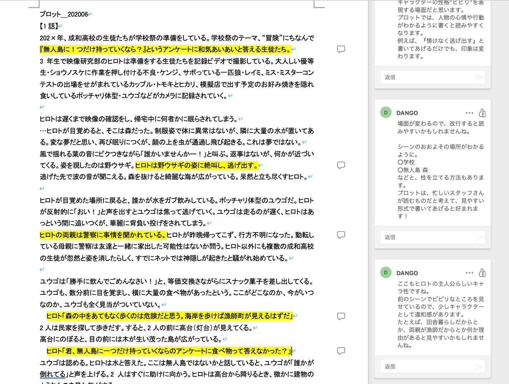
Task: Click send icon under the 柱を立てる方法 comment
Action: [479, 237]
